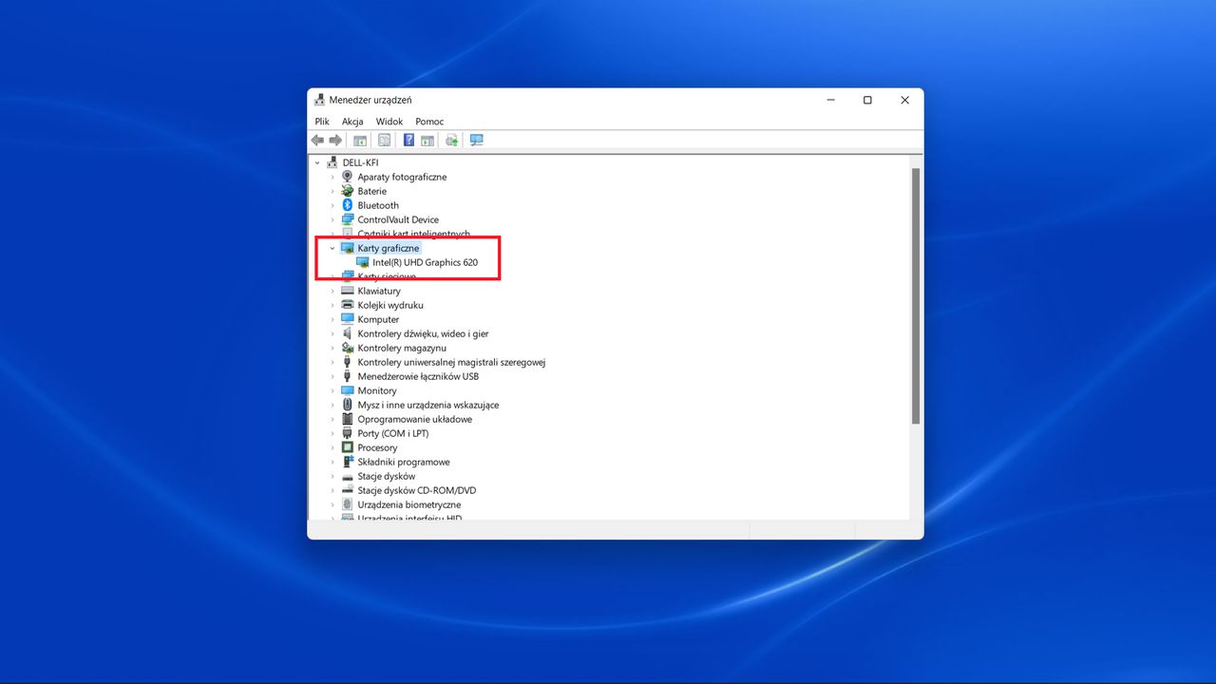Collapse the Karty graficzne category

[332, 247]
